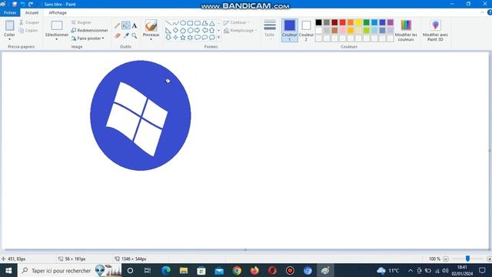Open Google Chrome from the taskbar
The height and width of the screenshot is (277, 492).
point(237,270)
